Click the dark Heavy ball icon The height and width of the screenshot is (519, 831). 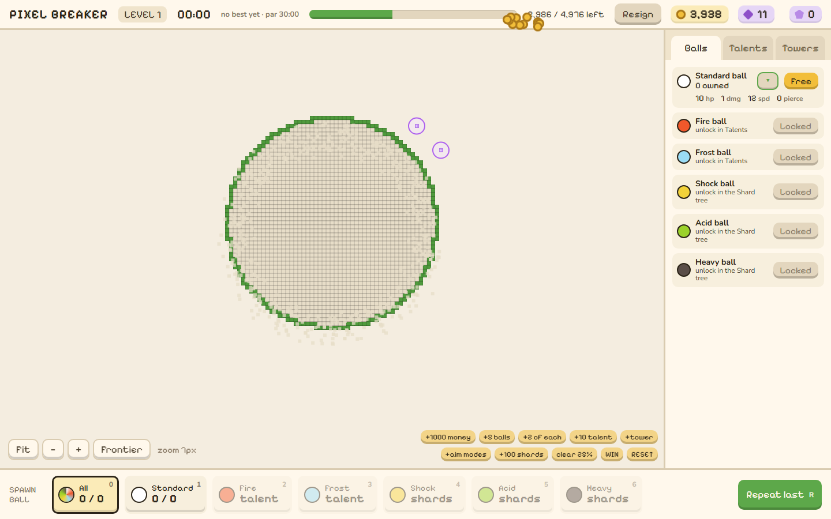tap(684, 270)
